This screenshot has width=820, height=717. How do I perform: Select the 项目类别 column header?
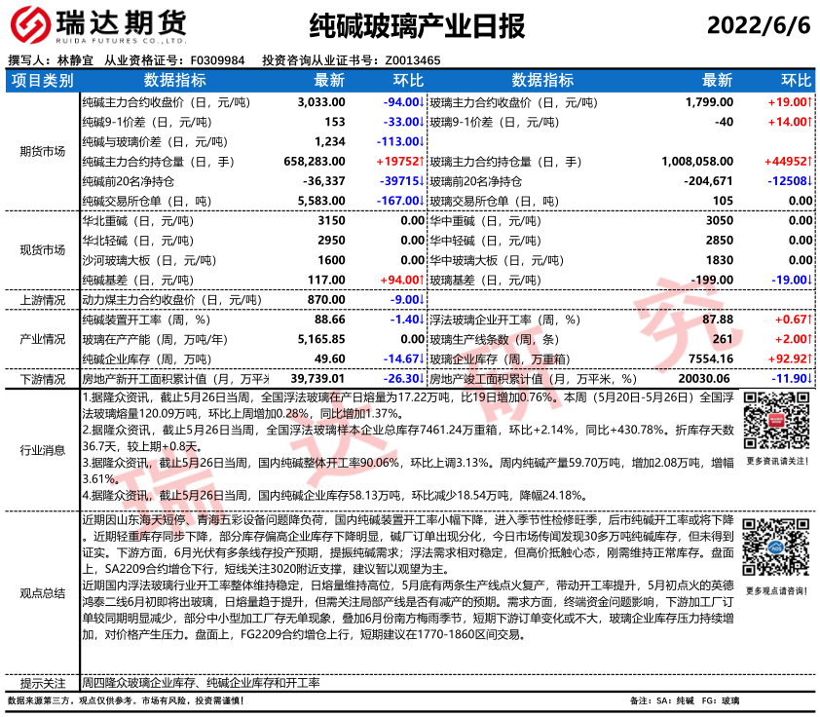tap(42, 80)
